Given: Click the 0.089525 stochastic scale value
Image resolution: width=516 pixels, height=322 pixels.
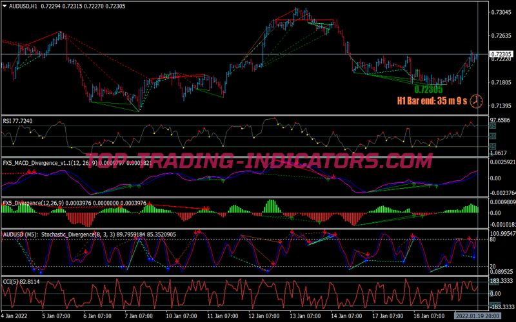Looking at the screenshot, I should tap(501, 272).
